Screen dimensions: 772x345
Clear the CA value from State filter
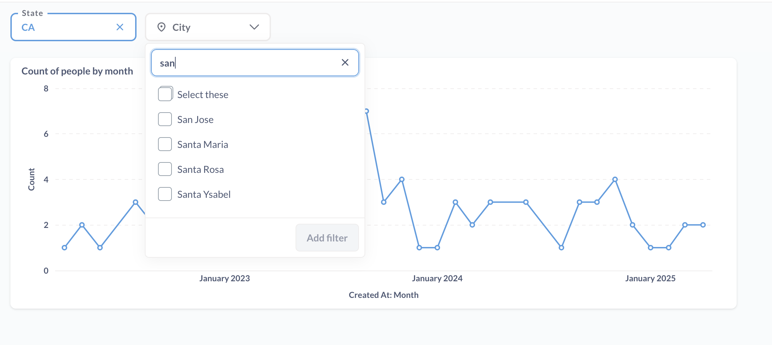120,27
